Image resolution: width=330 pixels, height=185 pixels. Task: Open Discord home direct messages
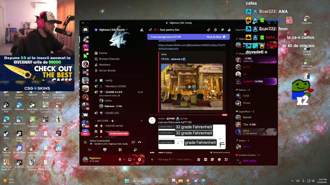click(x=85, y=30)
